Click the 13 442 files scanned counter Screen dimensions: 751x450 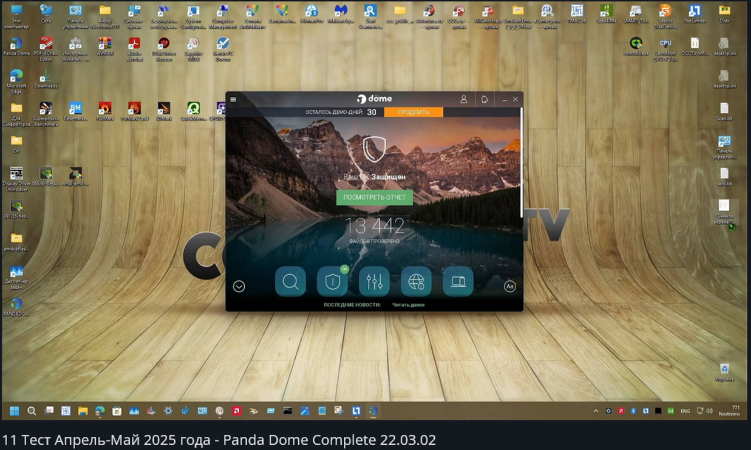pyautogui.click(x=374, y=226)
